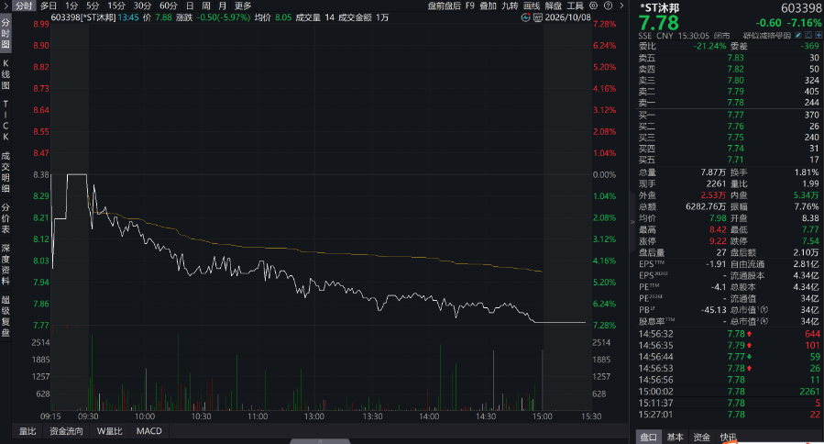Switch to the 资金 capital tab
The image size is (824, 444).
click(701, 437)
